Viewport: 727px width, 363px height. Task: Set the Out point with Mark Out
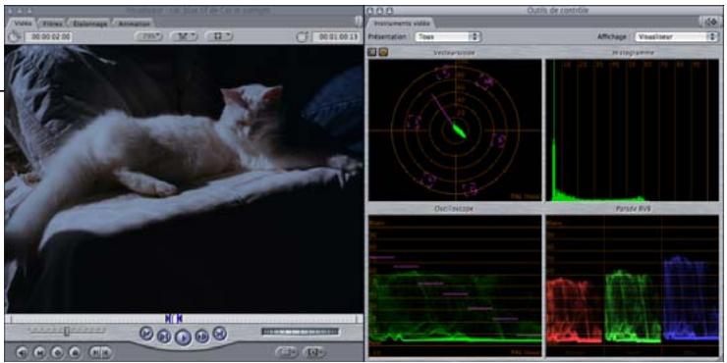pyautogui.click(x=106, y=352)
